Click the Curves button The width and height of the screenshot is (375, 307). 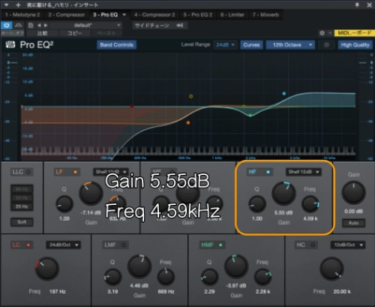pos(251,45)
